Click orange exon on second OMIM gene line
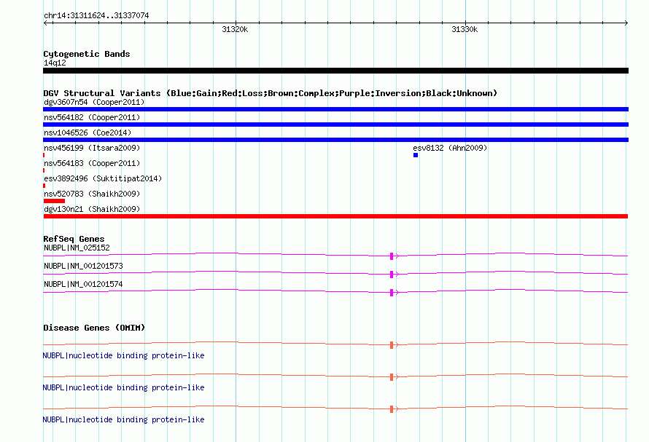Viewport: 649px width, 442px height. (392, 377)
